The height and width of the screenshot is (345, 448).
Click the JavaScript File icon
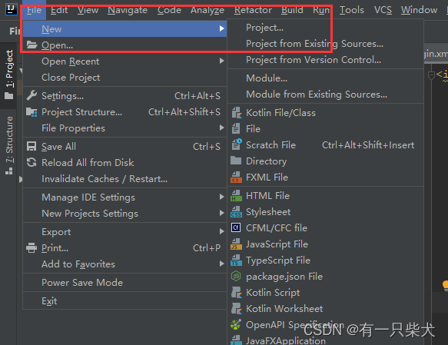click(x=236, y=244)
